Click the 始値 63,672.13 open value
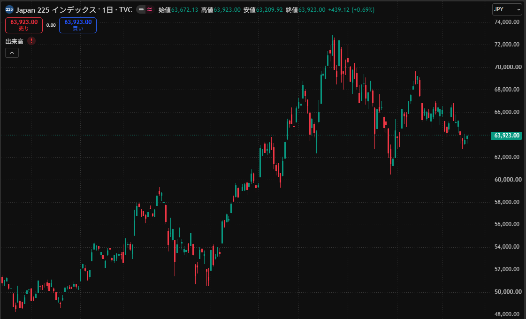 pos(178,10)
